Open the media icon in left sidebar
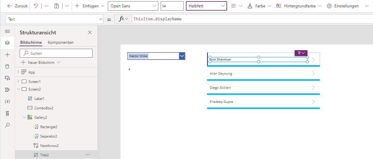373x159 pixels. click(7, 78)
